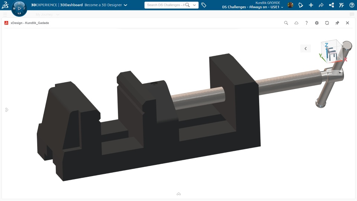Click the 3DS Dassault logo
The height and width of the screenshot is (201, 357).
5,5
